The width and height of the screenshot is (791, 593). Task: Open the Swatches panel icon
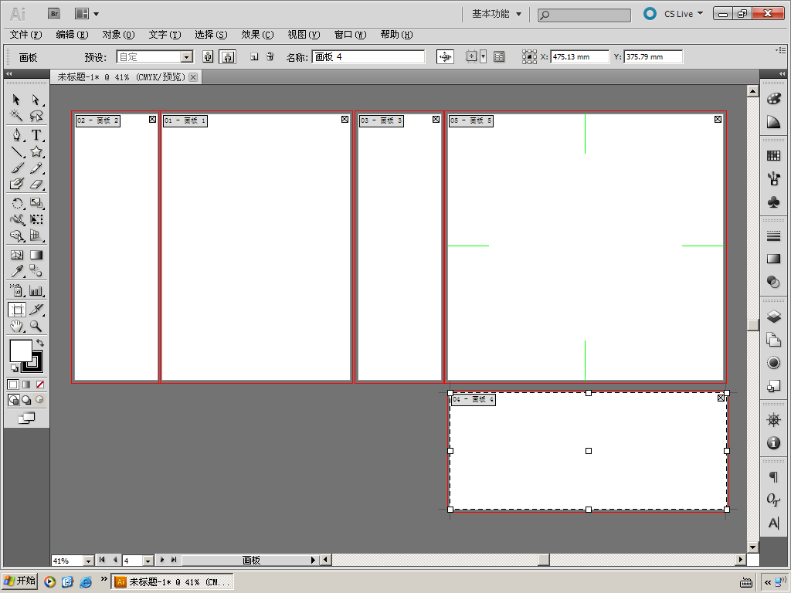pyautogui.click(x=773, y=155)
